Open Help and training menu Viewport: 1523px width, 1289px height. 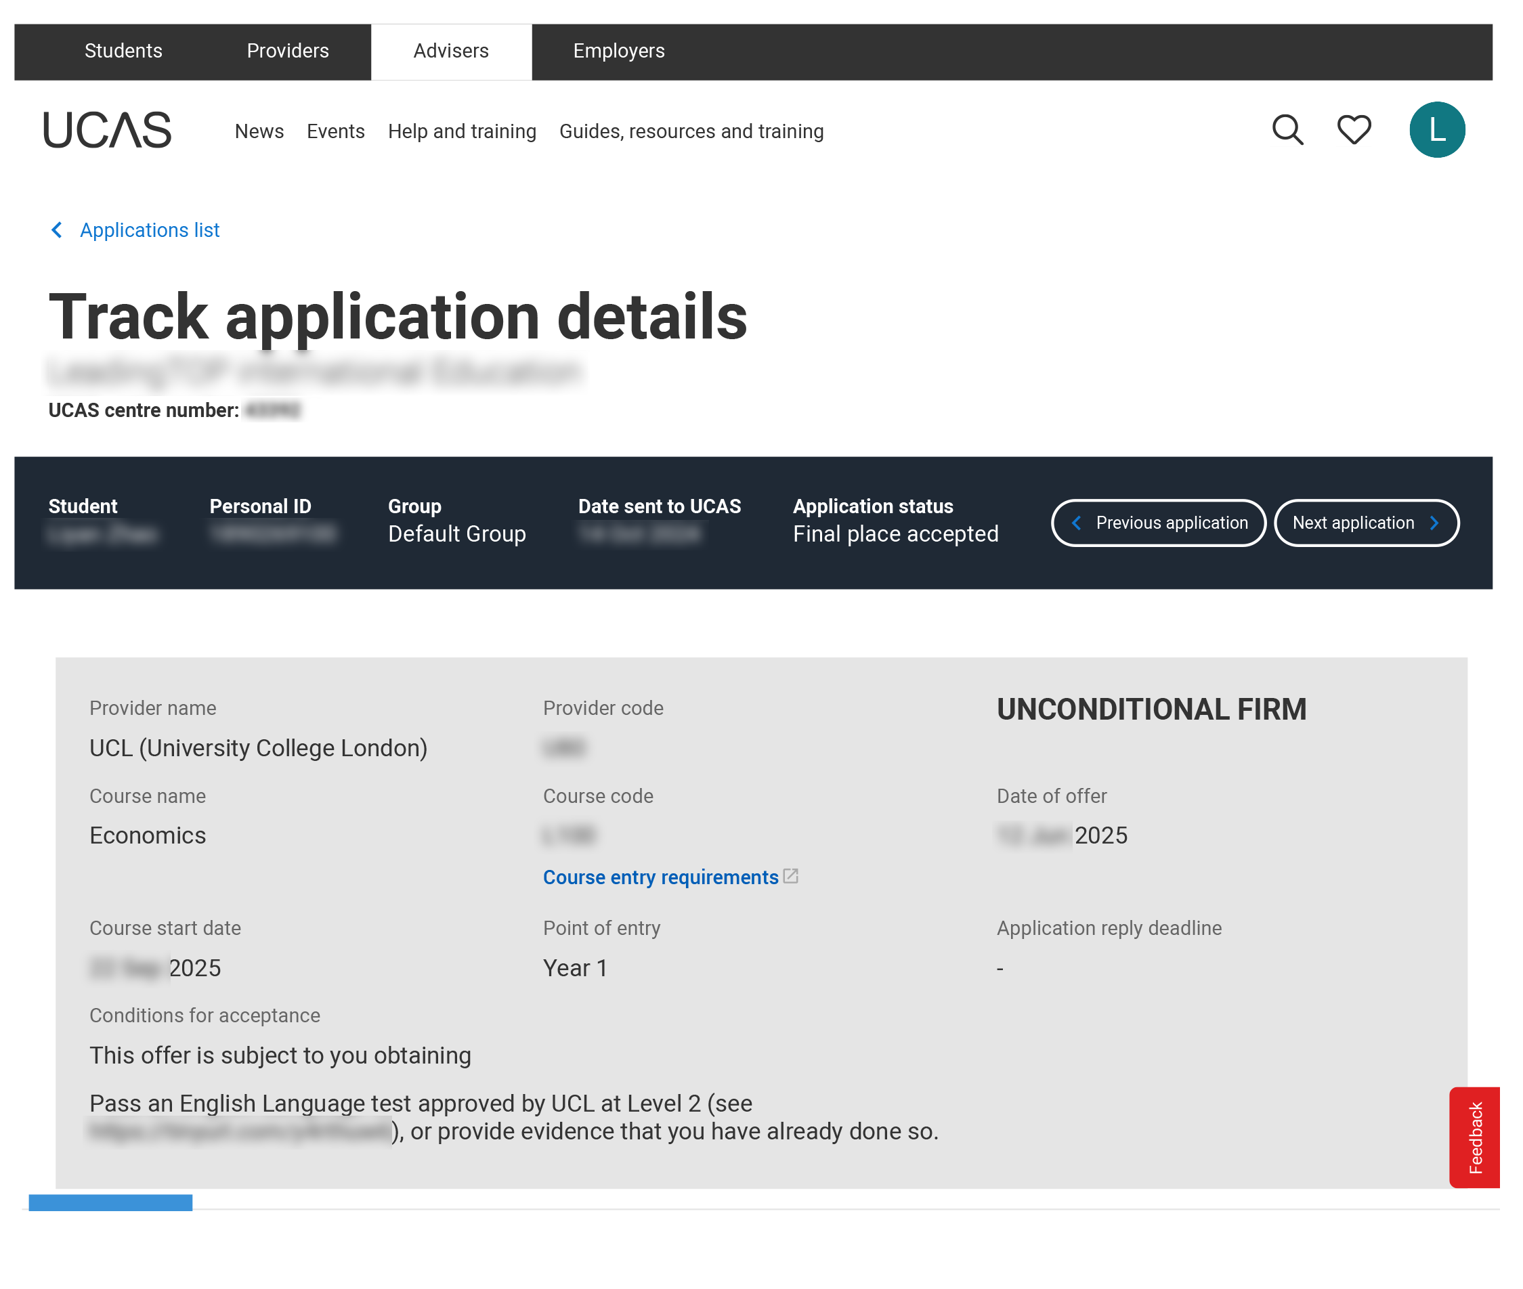(462, 131)
